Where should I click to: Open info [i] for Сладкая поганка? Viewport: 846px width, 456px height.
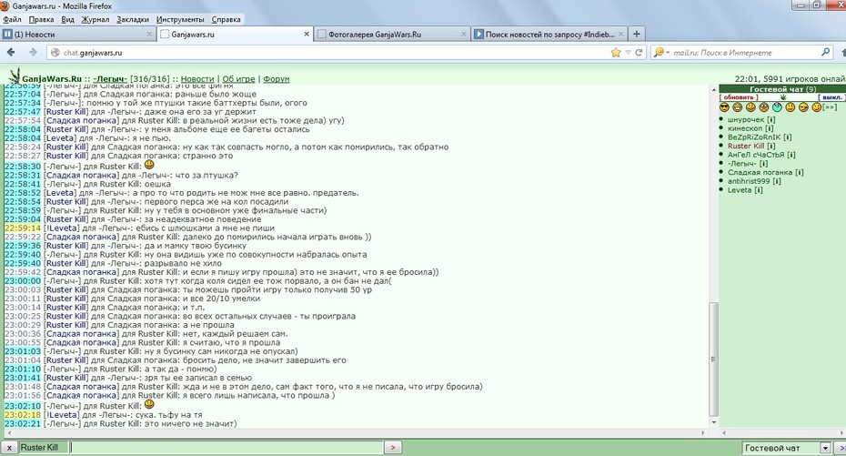[799, 172]
